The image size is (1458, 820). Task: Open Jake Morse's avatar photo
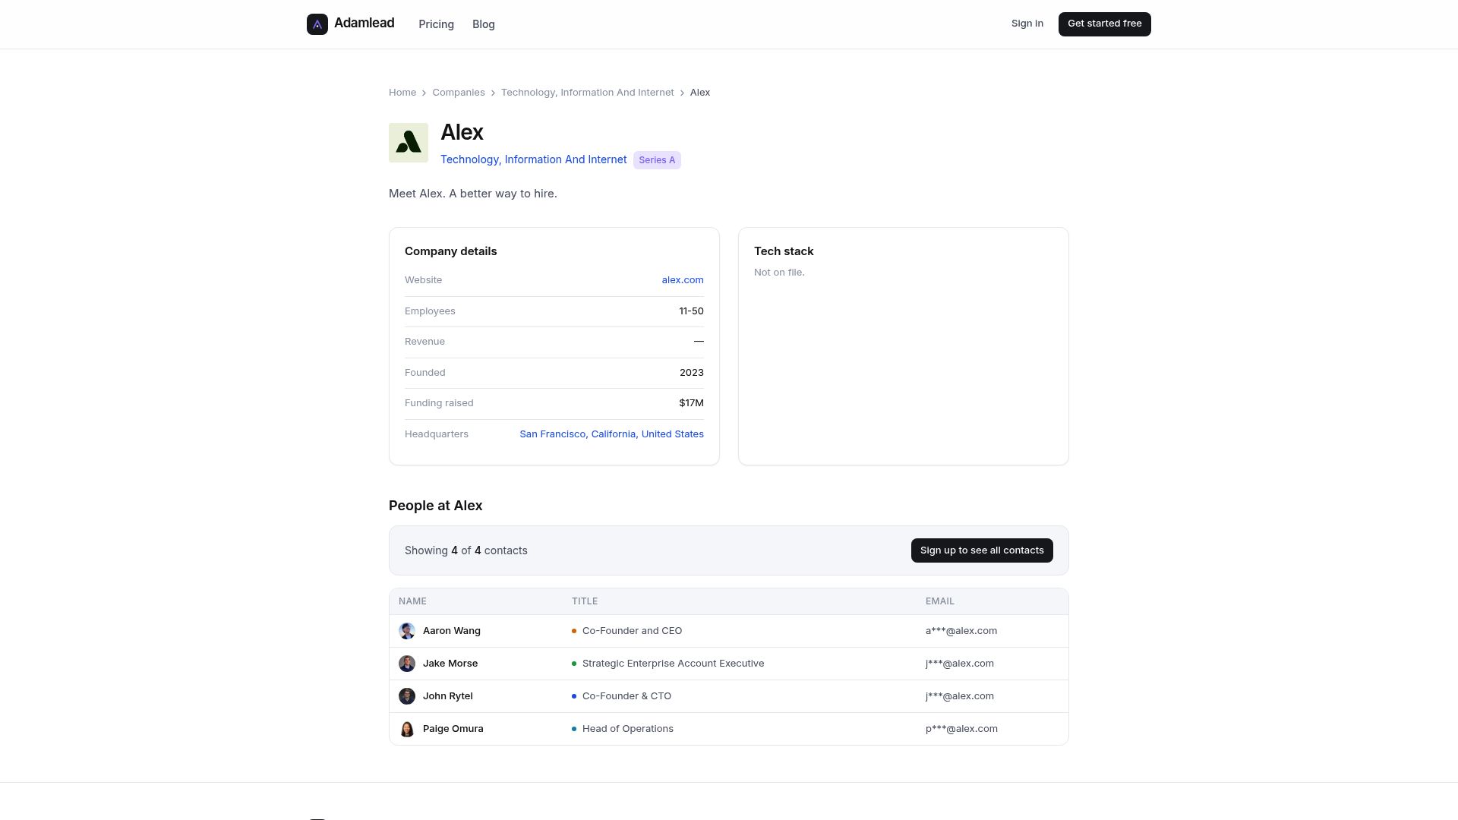click(407, 664)
